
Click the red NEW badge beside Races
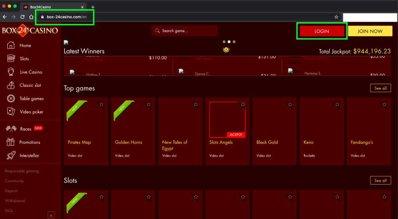point(38,128)
